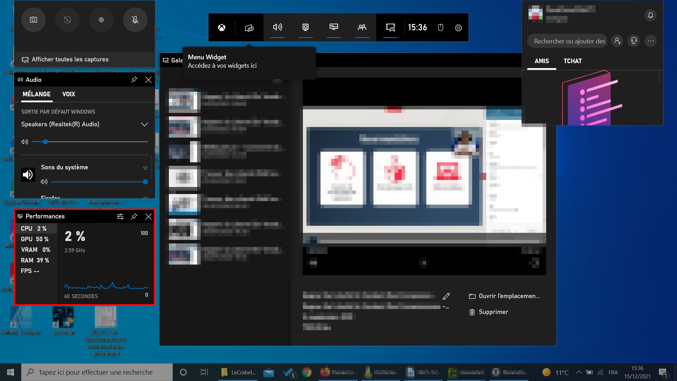The height and width of the screenshot is (381, 677).
Task: Open the notification center icon
Action: click(663, 372)
